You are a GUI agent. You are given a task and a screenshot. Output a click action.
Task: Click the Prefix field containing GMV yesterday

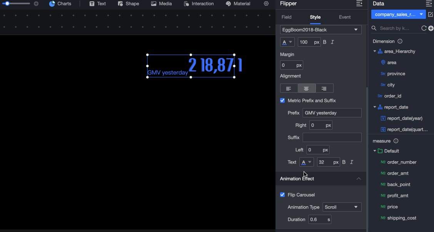(x=332, y=113)
